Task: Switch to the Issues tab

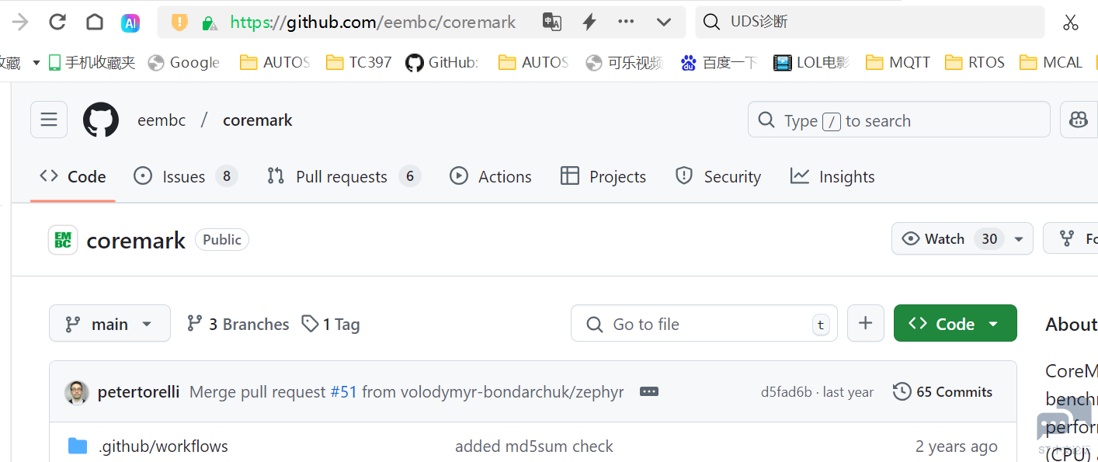Action: [x=185, y=176]
